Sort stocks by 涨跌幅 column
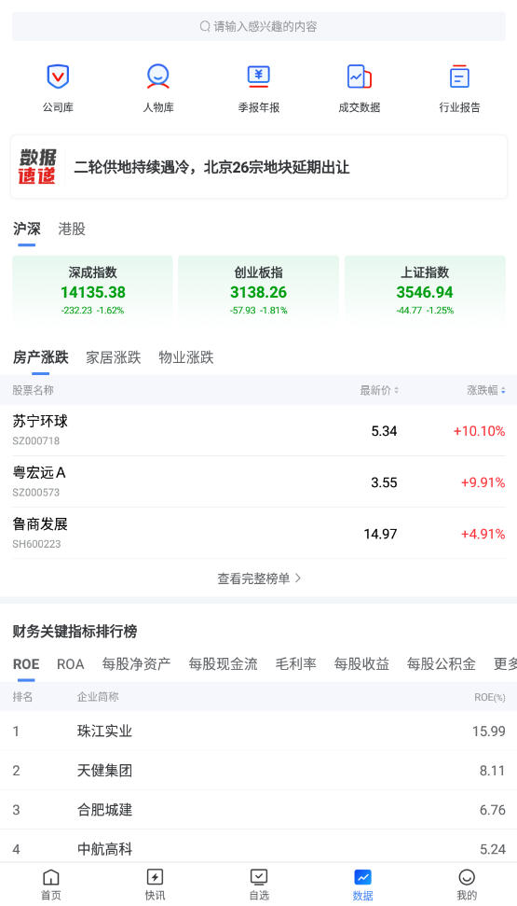The width and height of the screenshot is (517, 906). [x=486, y=391]
